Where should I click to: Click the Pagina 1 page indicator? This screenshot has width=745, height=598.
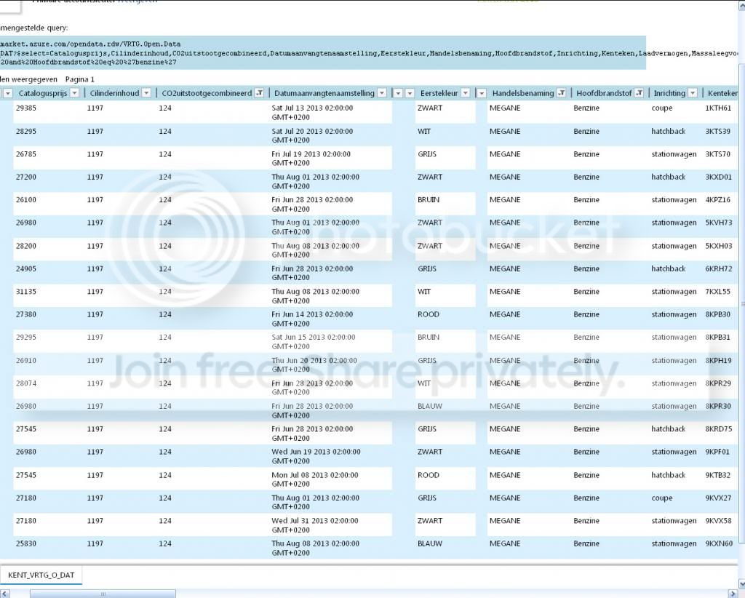tap(79, 79)
